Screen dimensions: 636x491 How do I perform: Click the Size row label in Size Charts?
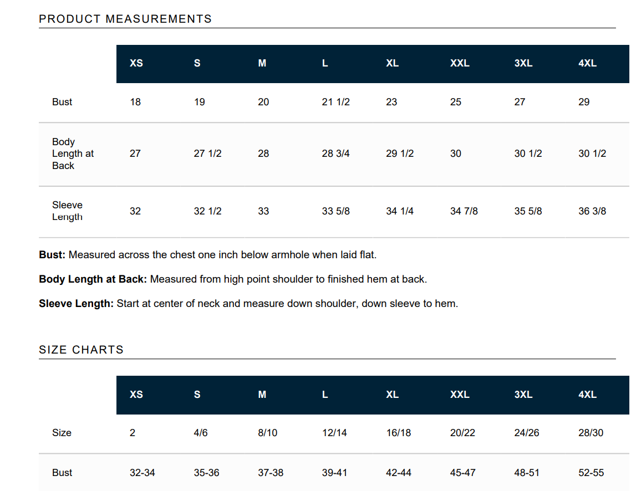62,433
